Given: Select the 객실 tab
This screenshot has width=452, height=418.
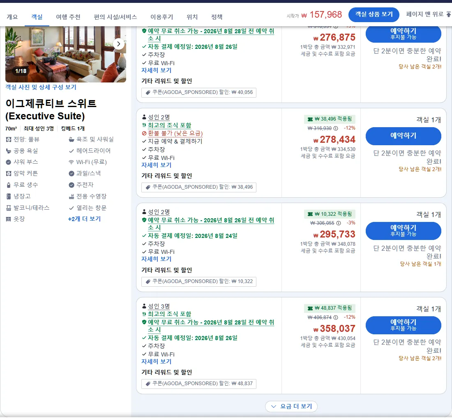Looking at the screenshot, I should pyautogui.click(x=37, y=17).
